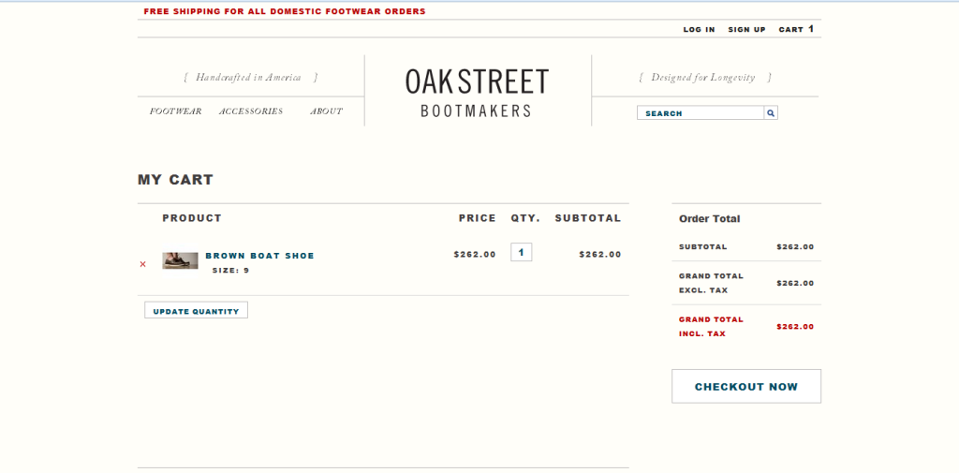Open the Brown Boat Shoe thumbnail

point(180,260)
